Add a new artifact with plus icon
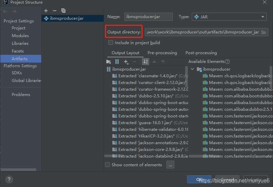Viewport: 273px width, 187px height. point(46,11)
